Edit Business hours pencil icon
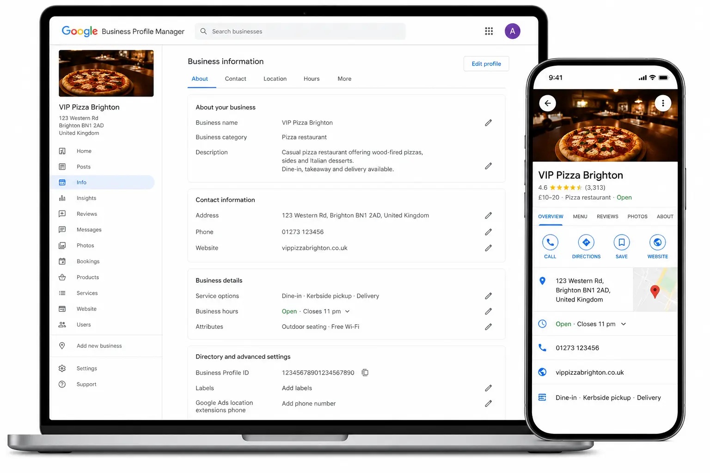 coord(488,311)
